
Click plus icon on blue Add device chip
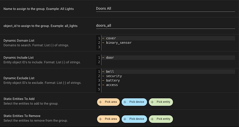pyautogui.click(x=125, y=102)
